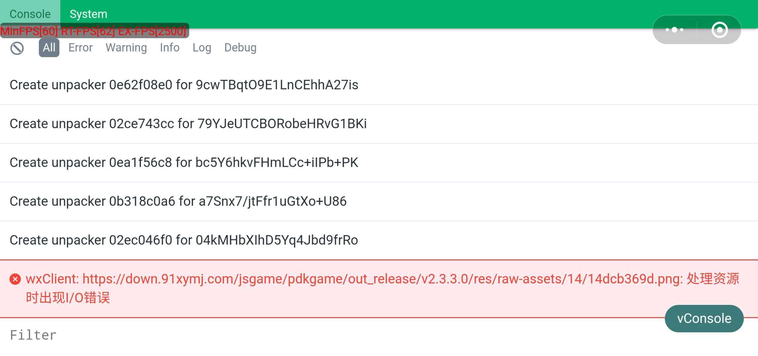Click the unpacker 0b318c0a6 log row
The width and height of the screenshot is (758, 356).
click(178, 201)
